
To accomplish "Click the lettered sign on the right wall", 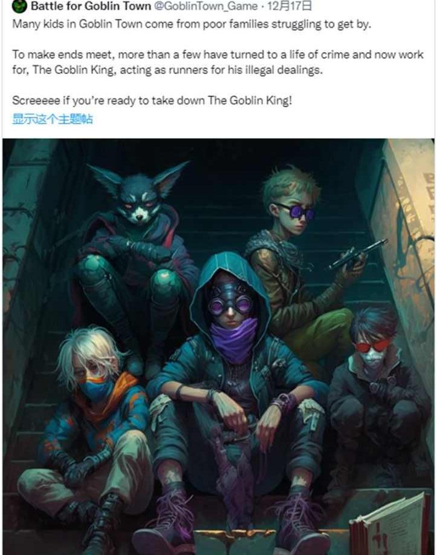I will pyautogui.click(x=413, y=220).
